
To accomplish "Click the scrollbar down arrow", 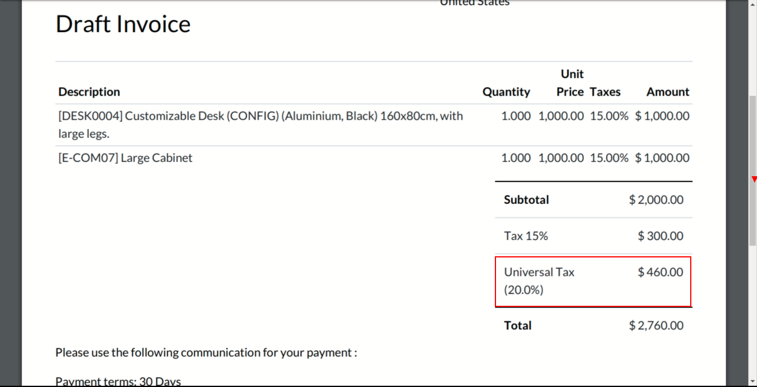I will tap(752, 382).
